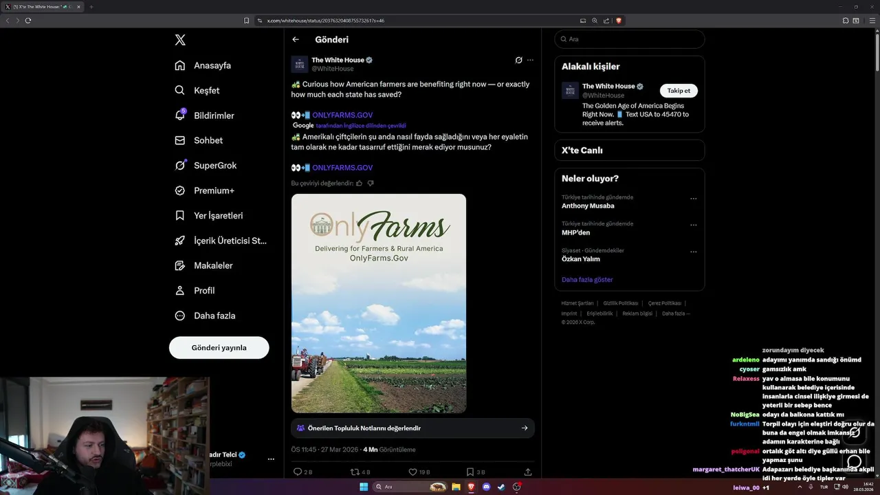Click browser reload button
The image size is (880, 495).
pyautogui.click(x=28, y=21)
